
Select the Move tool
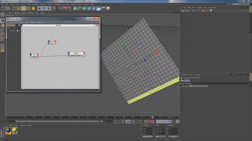pos(19,8)
